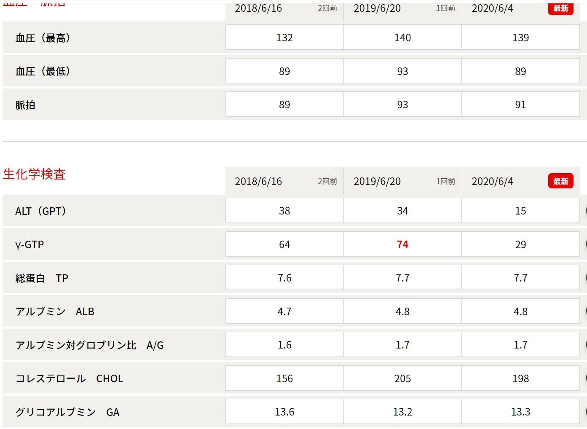Click the 最新 badge in the 生化学検査 header
Viewport: 587px width, 429px height.
click(560, 181)
